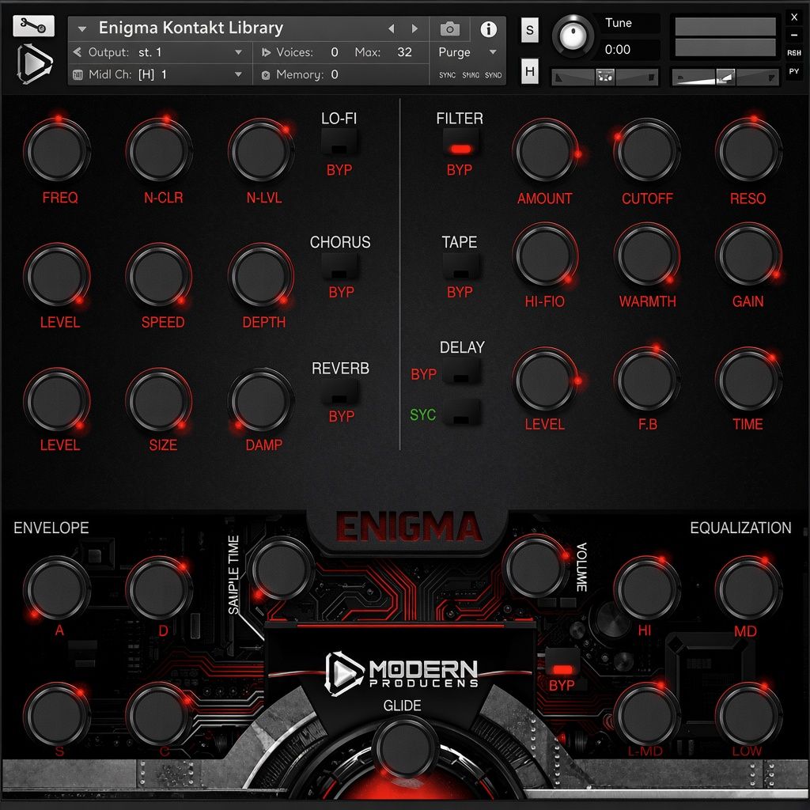The image size is (810, 810).
Task: Click the N-LVL knob
Action: click(x=261, y=151)
